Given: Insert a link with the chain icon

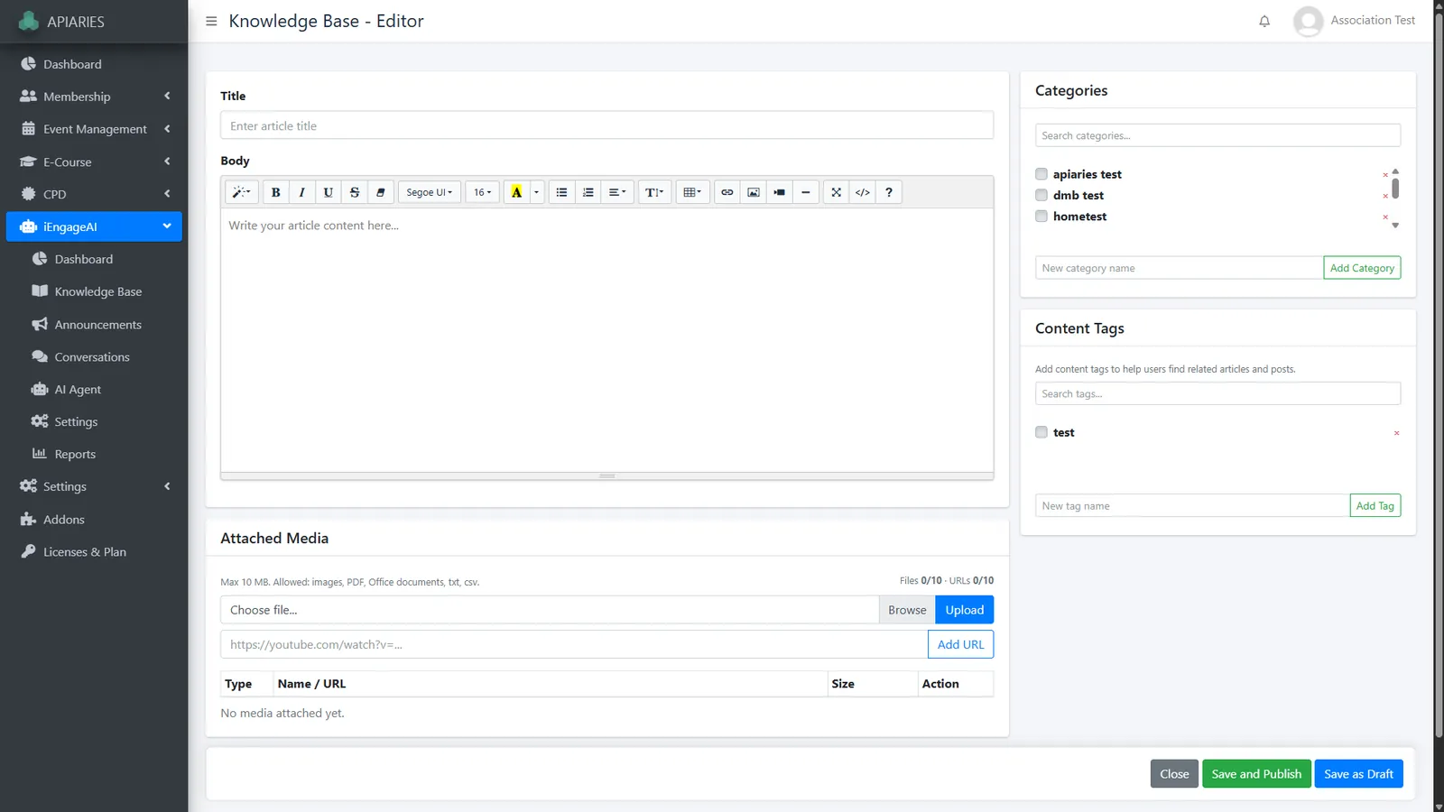Looking at the screenshot, I should 727,192.
